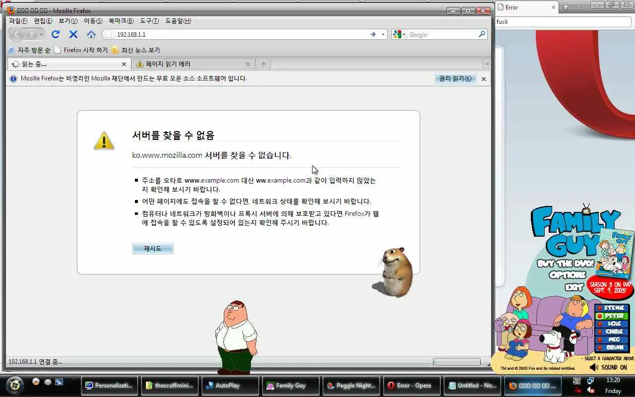Screen dimensions: 635x397
Task: Click the yellow warning triangle icon on error page
Action: (x=104, y=140)
